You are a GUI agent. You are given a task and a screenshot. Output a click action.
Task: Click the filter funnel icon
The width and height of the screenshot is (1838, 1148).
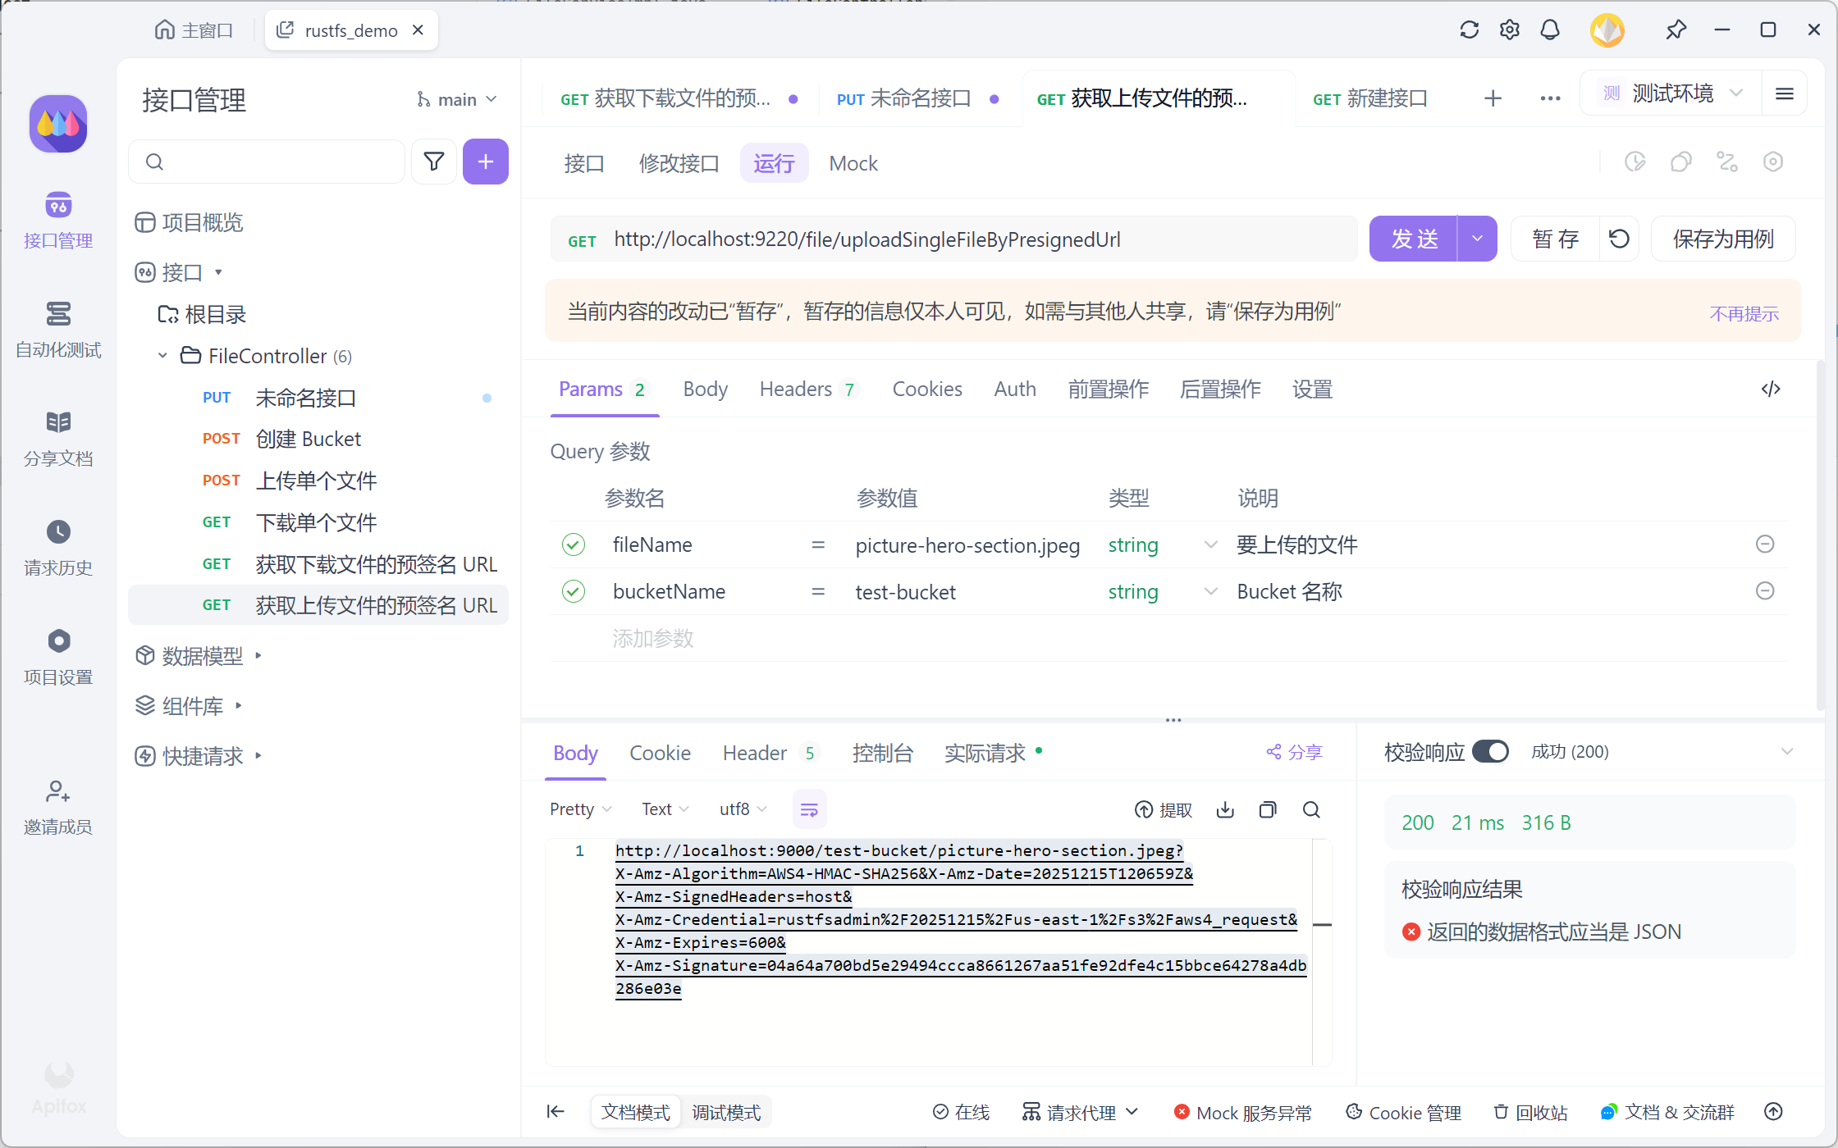[x=434, y=162]
